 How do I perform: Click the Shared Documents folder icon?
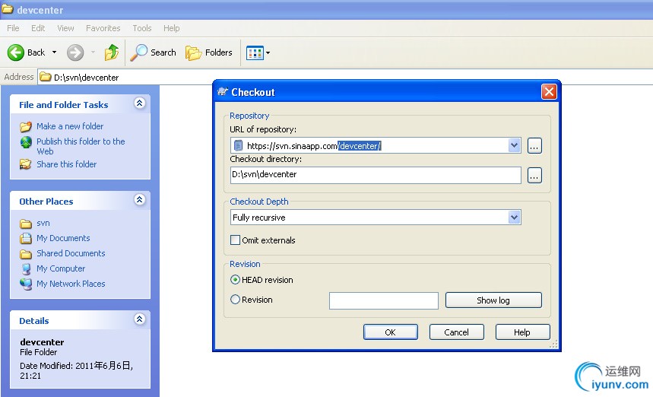tap(26, 254)
